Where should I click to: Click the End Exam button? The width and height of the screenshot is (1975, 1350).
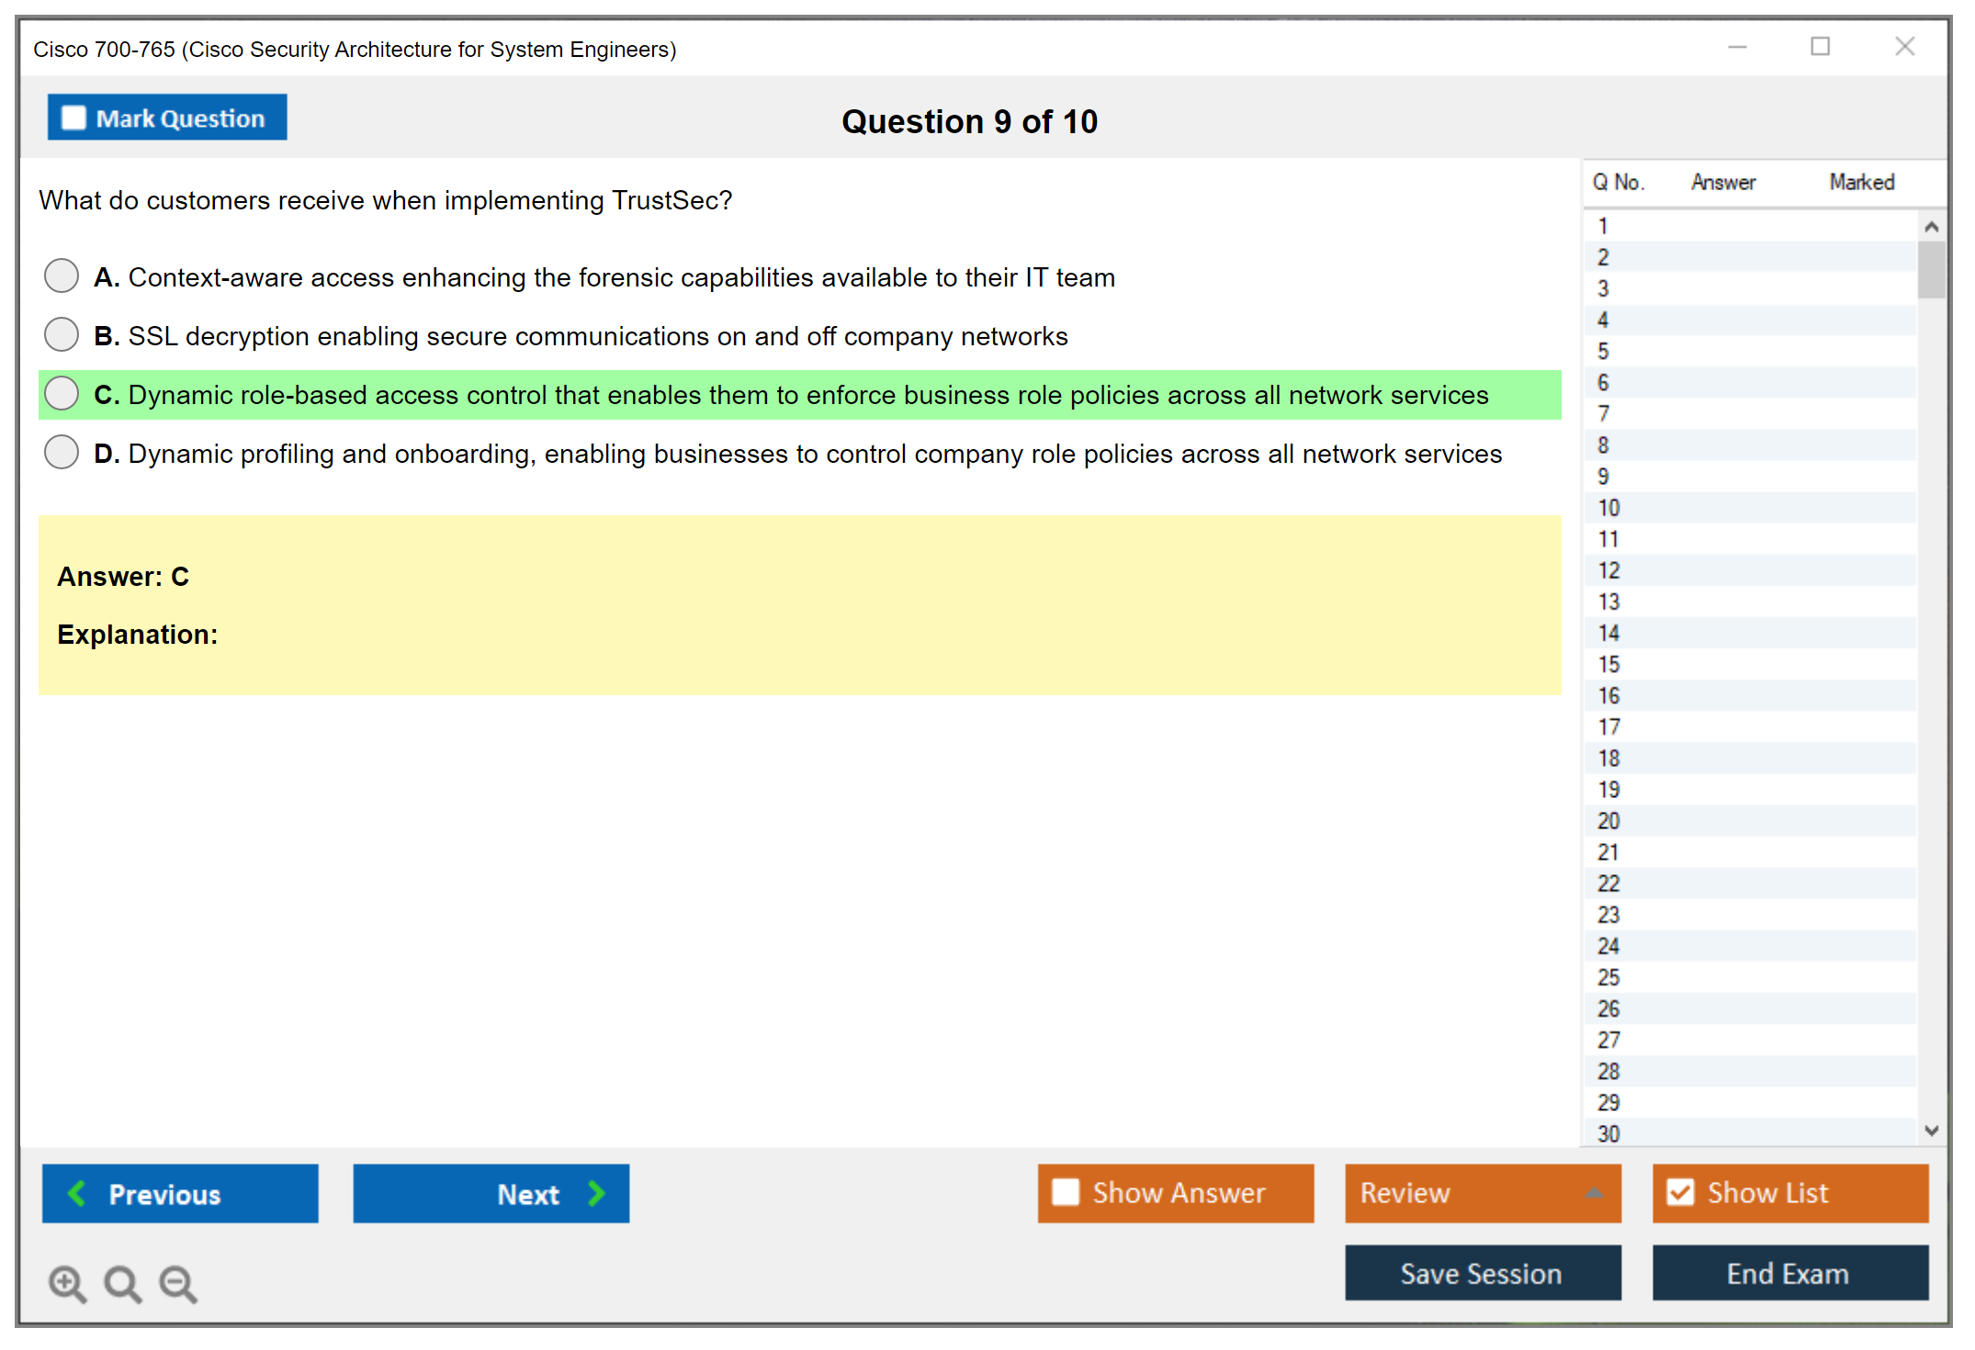click(1789, 1273)
